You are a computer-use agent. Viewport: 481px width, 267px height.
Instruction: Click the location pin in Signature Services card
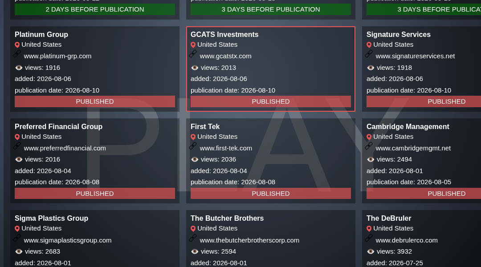pyautogui.click(x=369, y=45)
